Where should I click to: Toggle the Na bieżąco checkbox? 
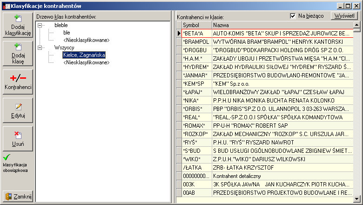pyautogui.click(x=293, y=16)
